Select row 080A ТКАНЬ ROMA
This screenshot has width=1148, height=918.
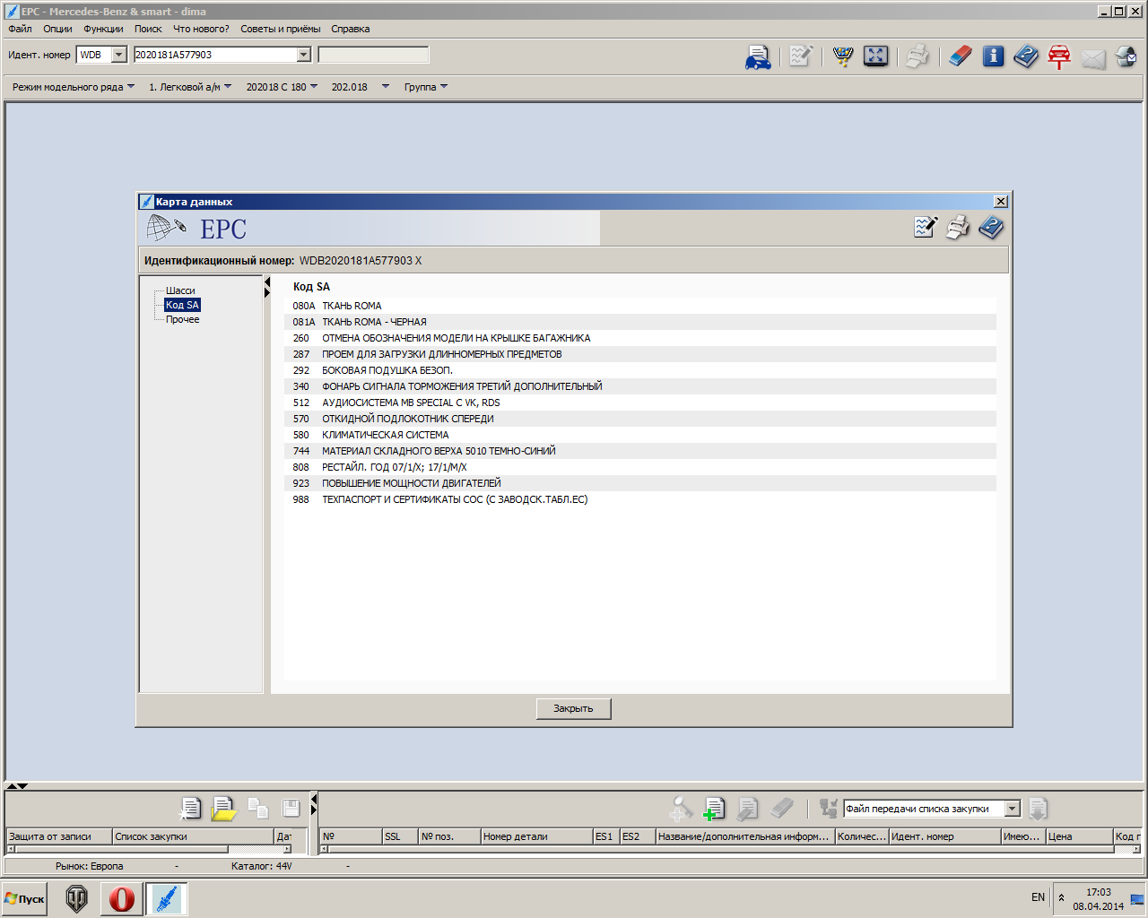639,306
